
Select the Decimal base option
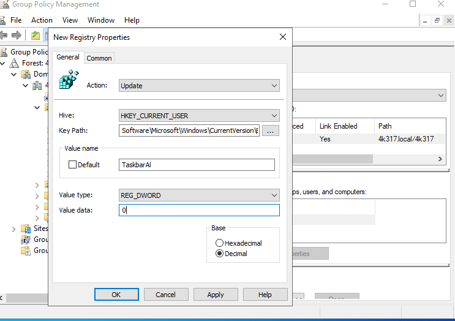coord(220,254)
